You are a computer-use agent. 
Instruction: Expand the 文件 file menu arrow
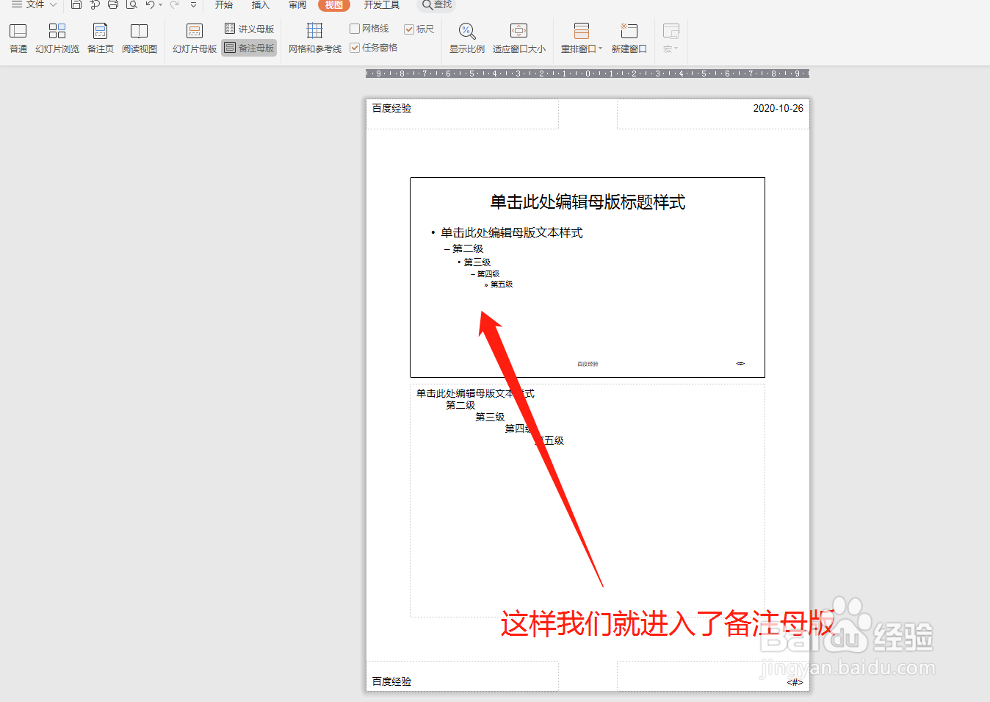(x=53, y=4)
